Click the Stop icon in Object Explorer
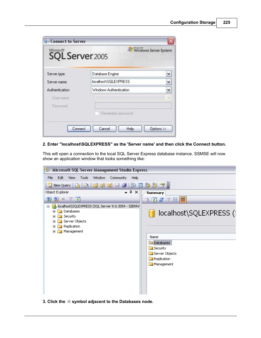The width and height of the screenshot is (261, 338). click(x=63, y=199)
